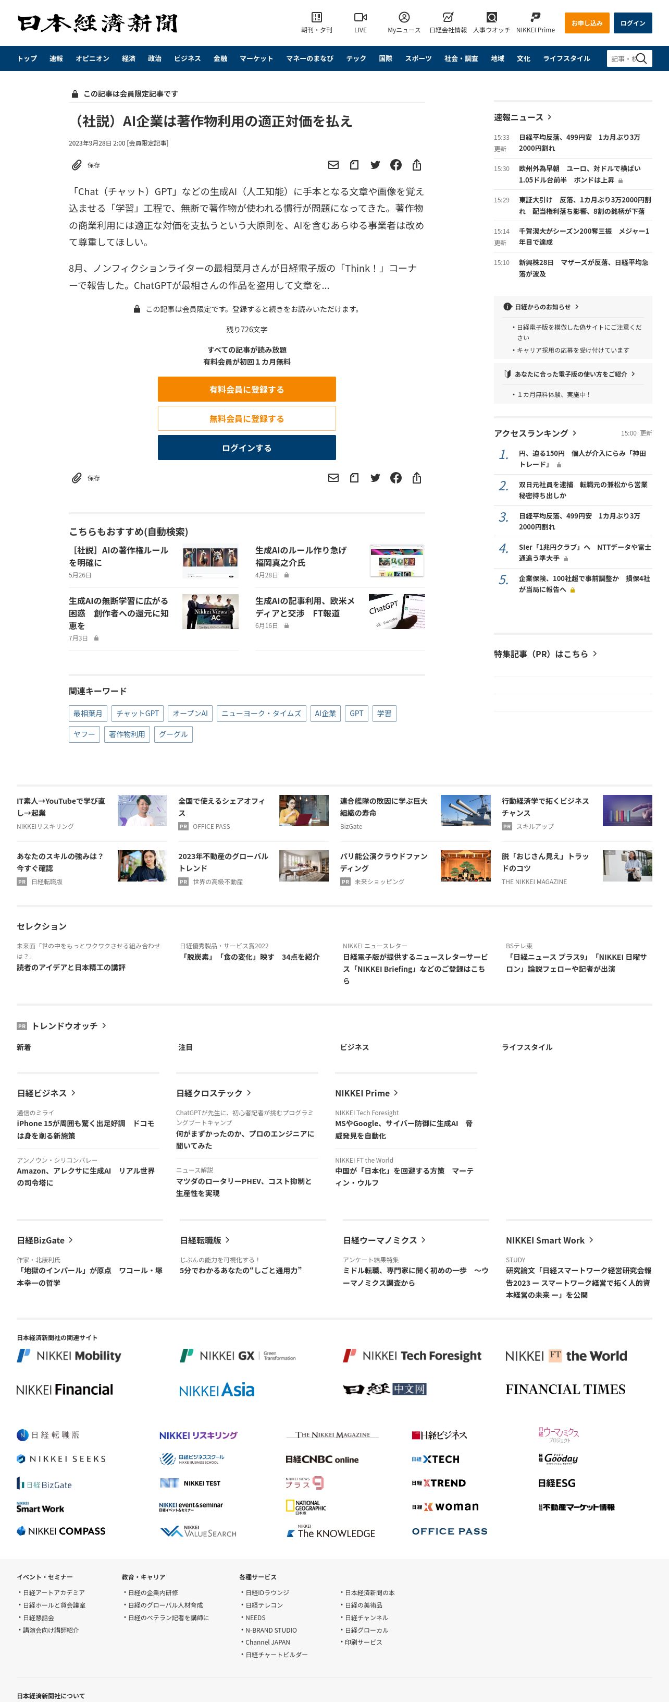
Task: Go to the トップ nav item
Action: click(27, 58)
